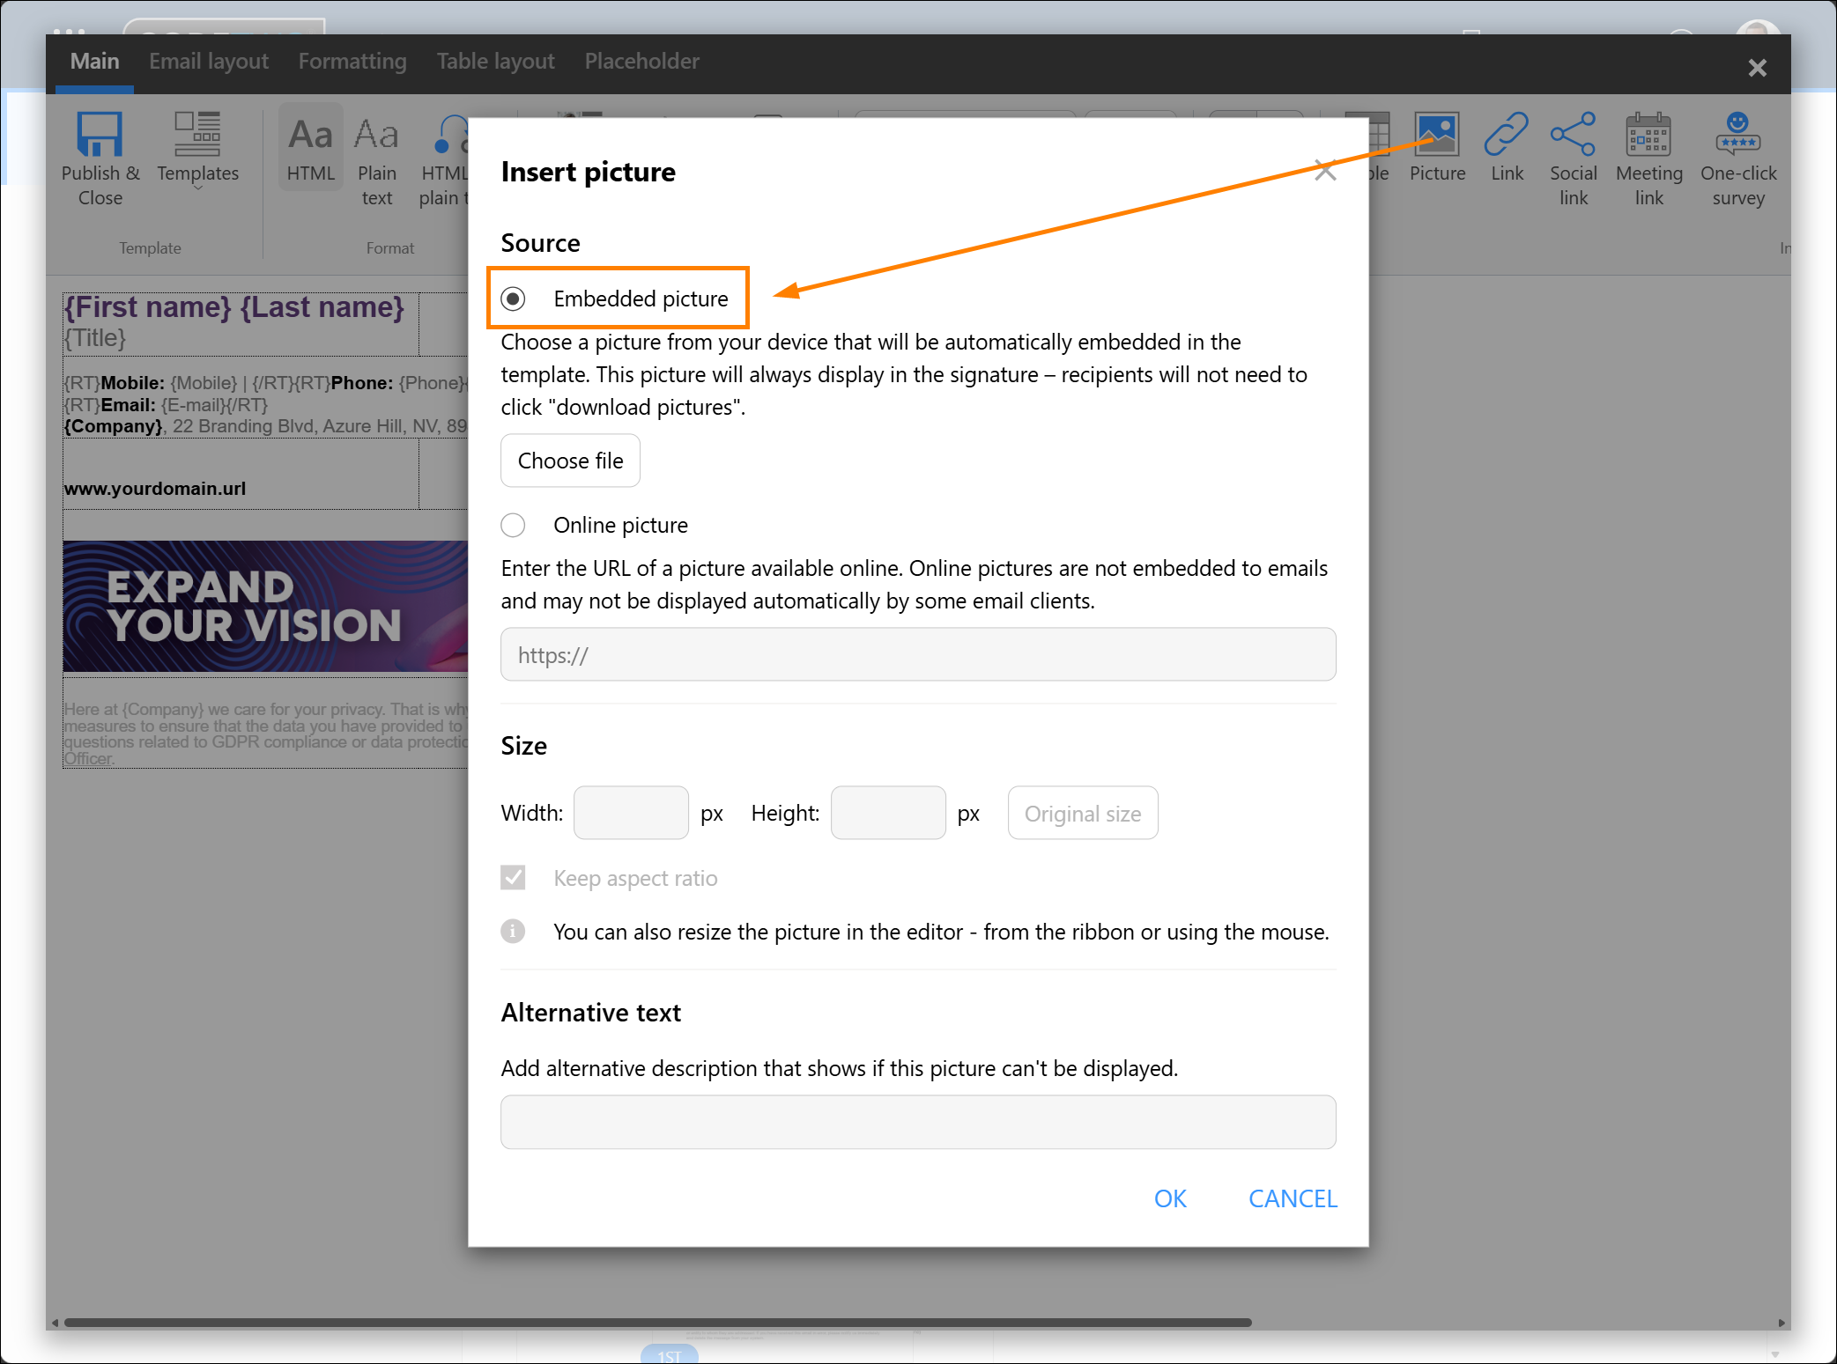Switch format to HTML
Screen dimensions: 1837x1364
310,149
